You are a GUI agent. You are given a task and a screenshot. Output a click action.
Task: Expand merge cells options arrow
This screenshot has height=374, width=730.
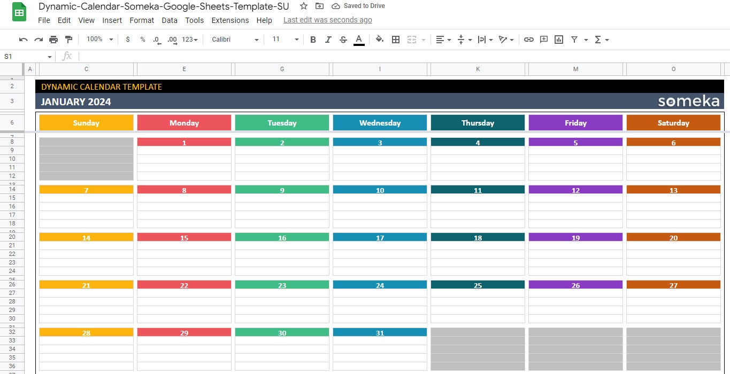pos(424,40)
